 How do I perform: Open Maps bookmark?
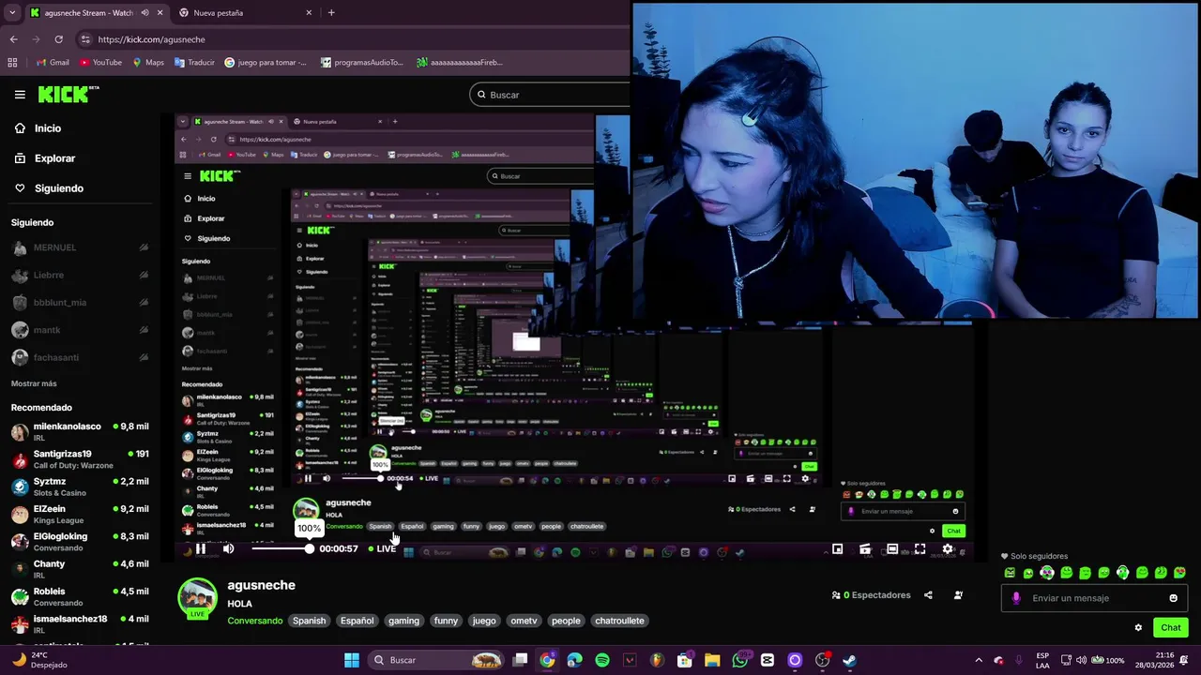(x=148, y=63)
